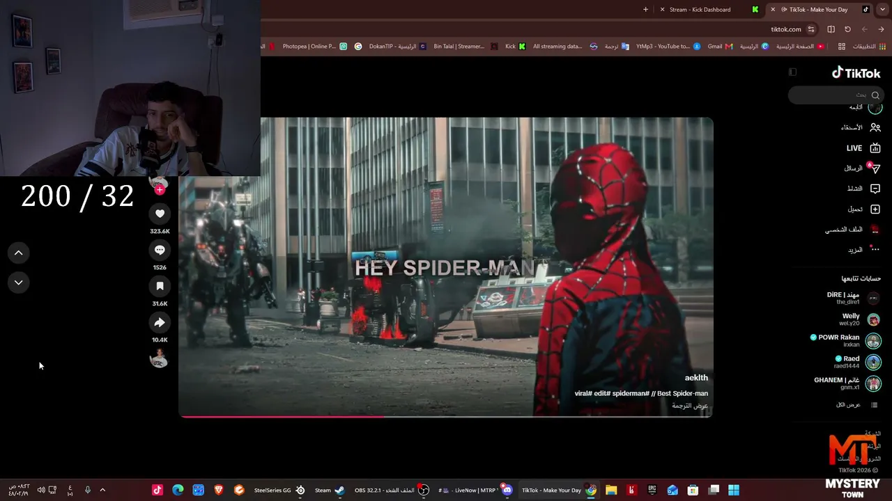This screenshot has height=501, width=892.
Task: Expand the hidden system tray icons
Action: tap(102, 490)
